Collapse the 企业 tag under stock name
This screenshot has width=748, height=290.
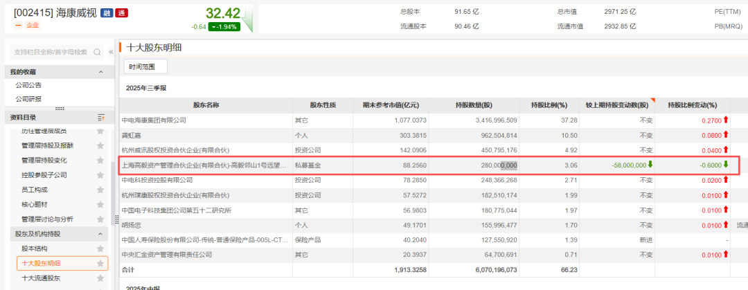[18, 25]
